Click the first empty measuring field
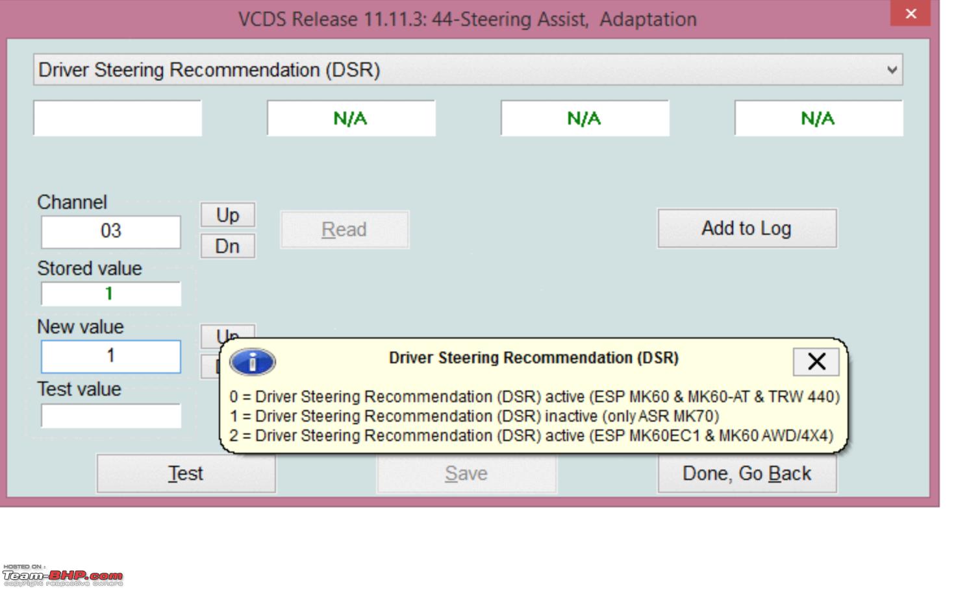956x589 pixels. tap(118, 118)
